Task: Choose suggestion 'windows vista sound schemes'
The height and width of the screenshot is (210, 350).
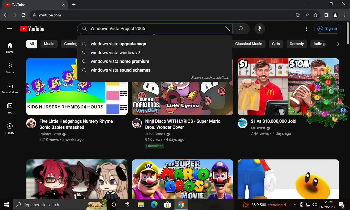Action: (x=155, y=70)
